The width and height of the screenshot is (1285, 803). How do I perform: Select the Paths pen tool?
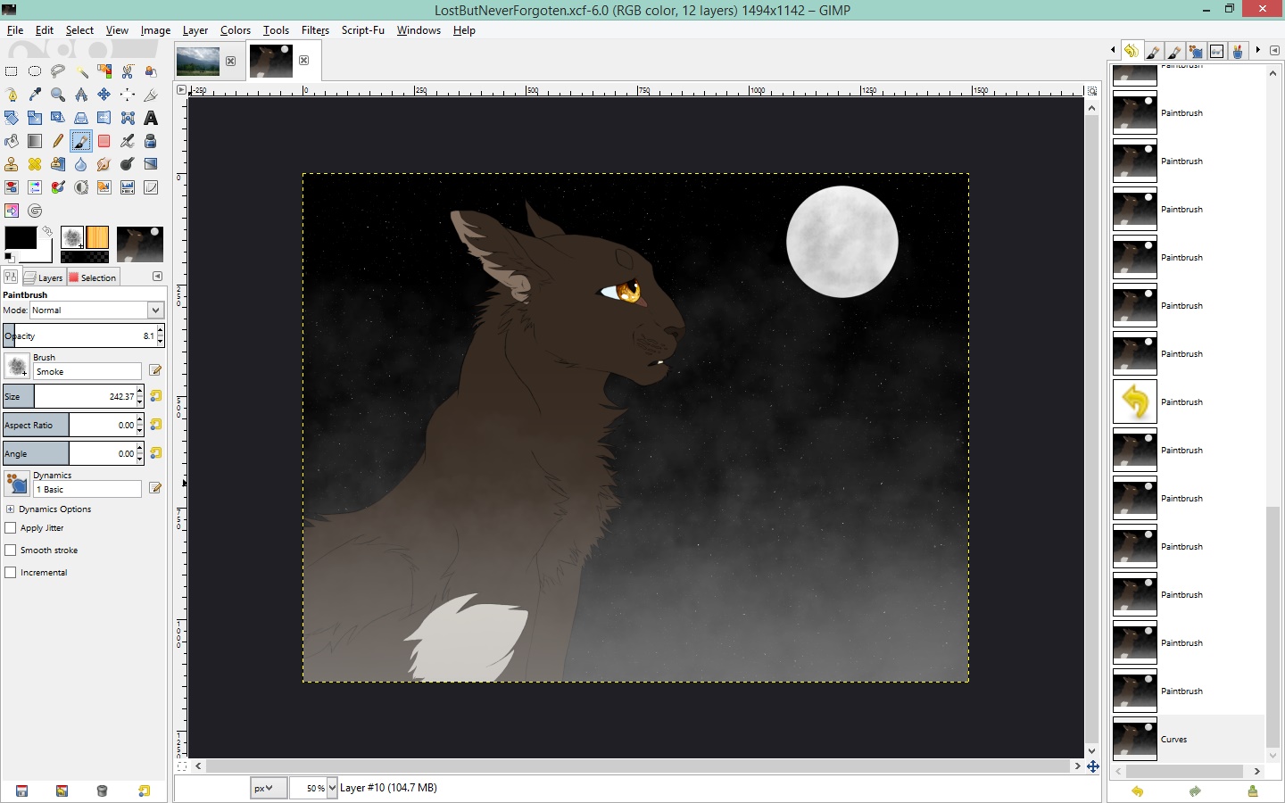(12, 95)
